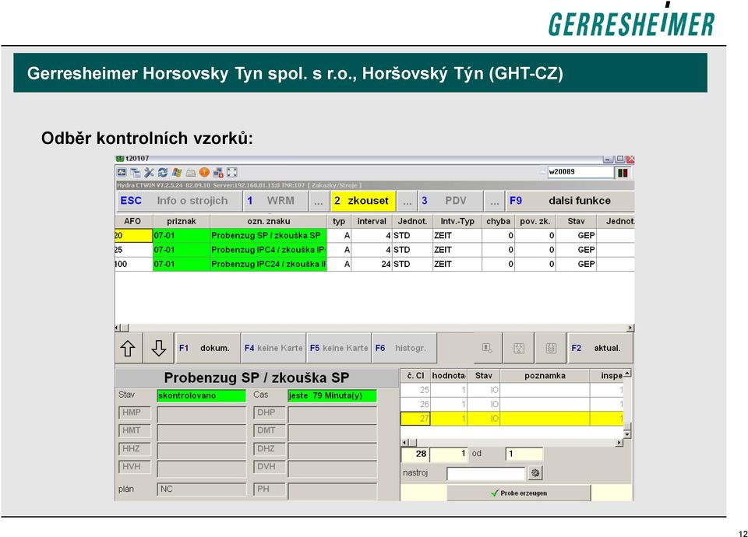Image resolution: width=748 pixels, height=537 pixels.
Task: Click the grayed grid icon button beside F2
Action: click(551, 349)
